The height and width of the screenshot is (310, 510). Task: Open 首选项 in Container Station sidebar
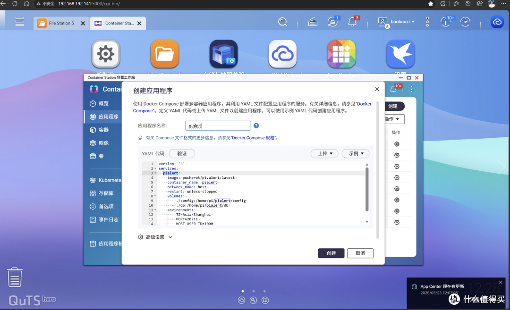pyautogui.click(x=103, y=206)
